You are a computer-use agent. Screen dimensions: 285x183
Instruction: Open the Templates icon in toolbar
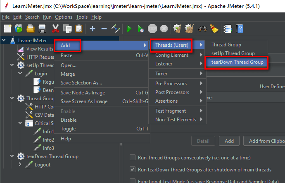[19, 29]
